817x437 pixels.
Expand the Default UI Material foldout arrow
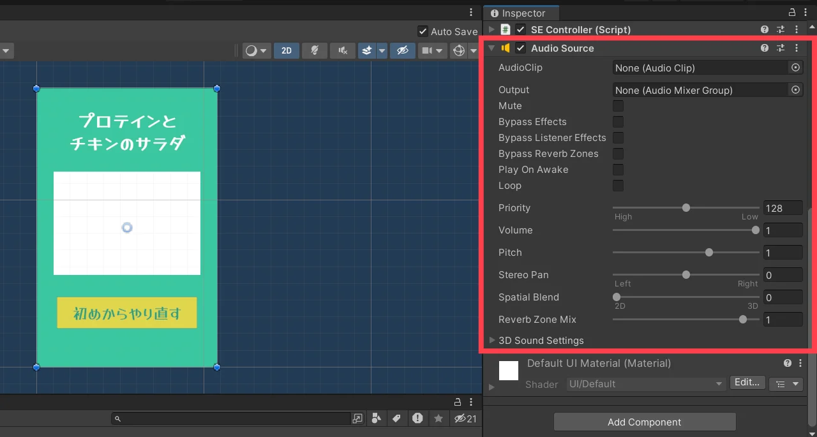coord(491,387)
